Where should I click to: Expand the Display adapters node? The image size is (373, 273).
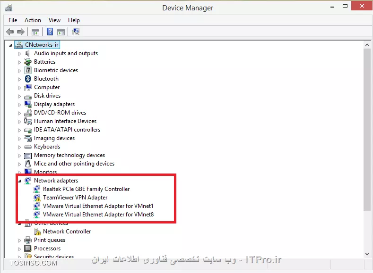pos(19,105)
